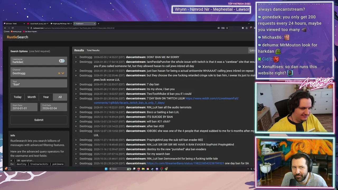Expand the '7 day ban' message row
Viewport: 338px width, 190px height.
[76, 84]
